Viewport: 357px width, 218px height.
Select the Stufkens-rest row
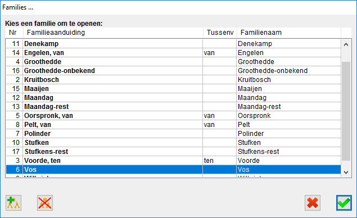(173, 152)
